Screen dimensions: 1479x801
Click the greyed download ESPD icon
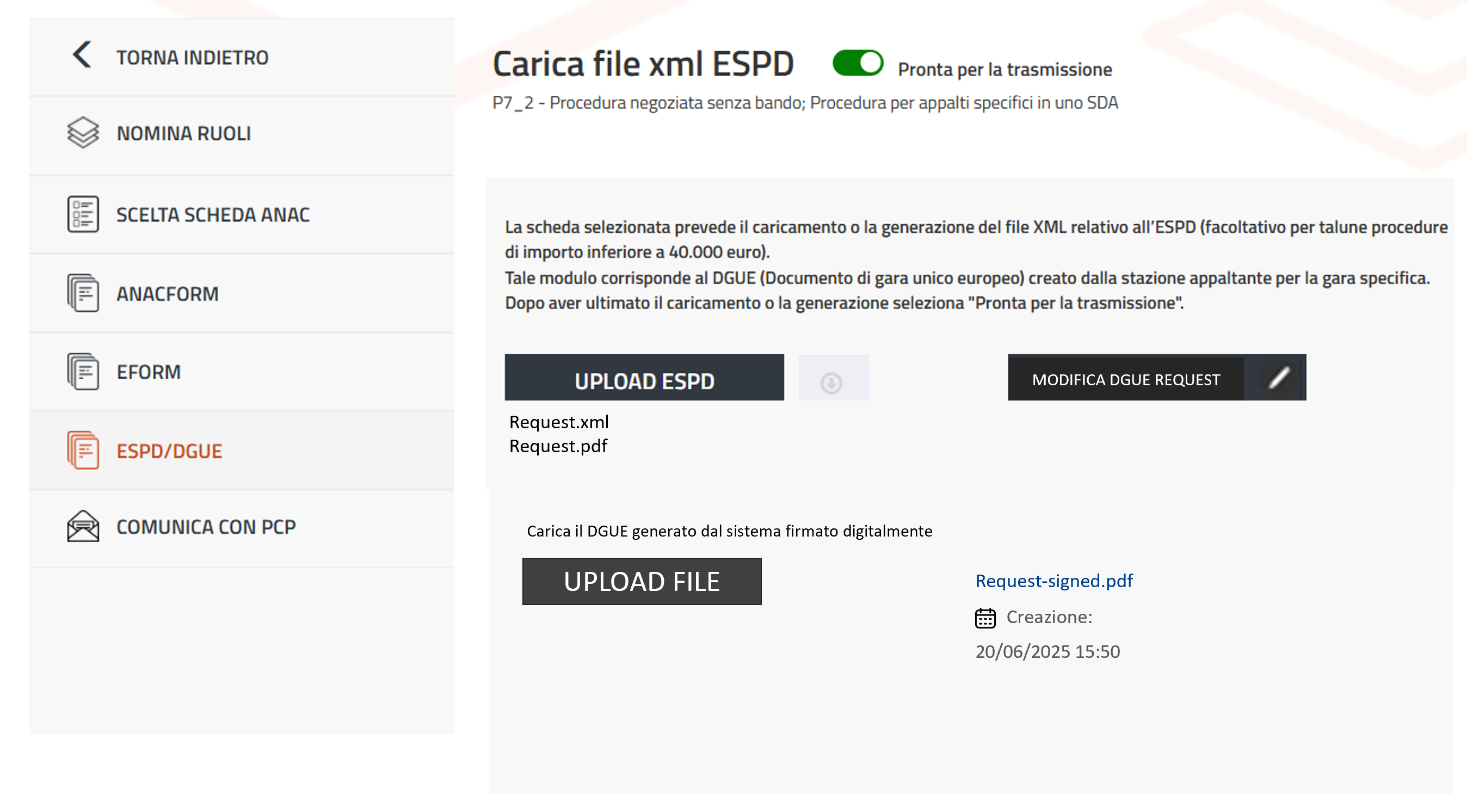[x=833, y=383]
